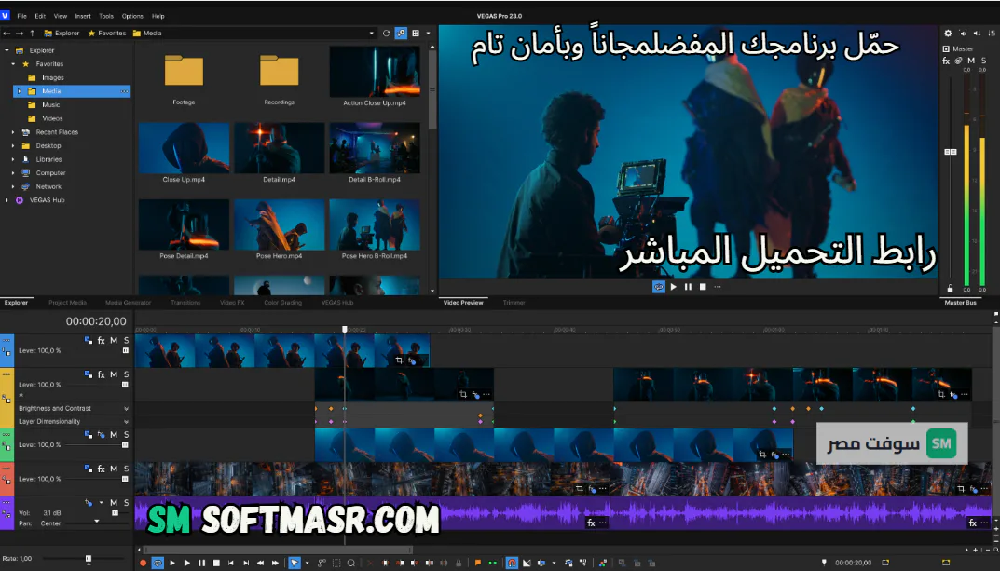Open Master bus FX
This screenshot has width=1000, height=571.
coord(946,61)
